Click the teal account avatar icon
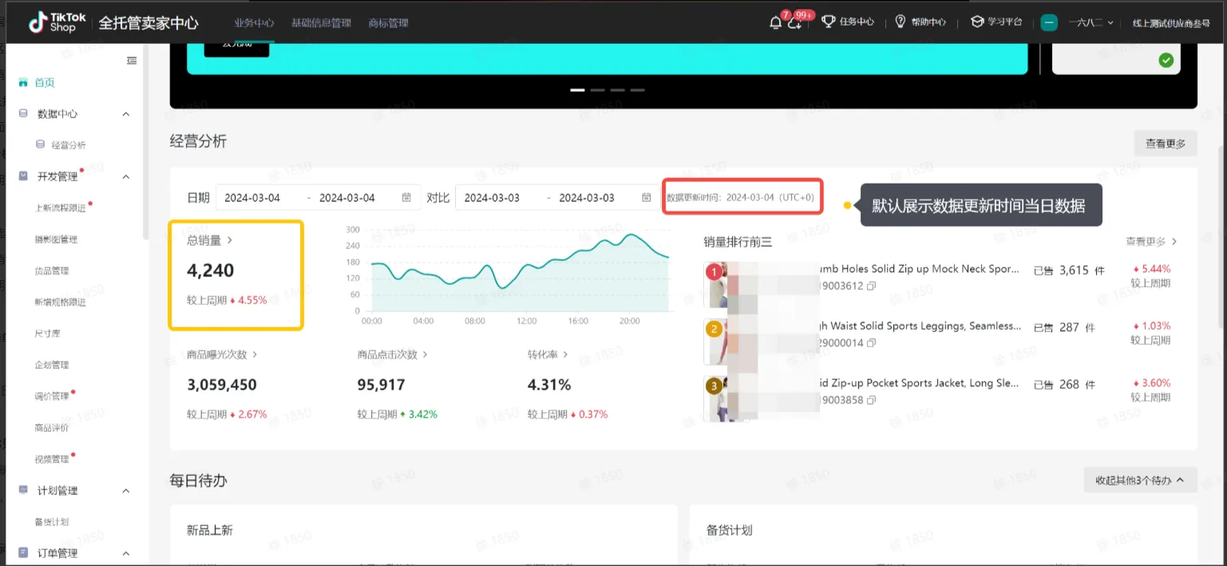Viewport: 1227px width, 566px height. pyautogui.click(x=1049, y=22)
